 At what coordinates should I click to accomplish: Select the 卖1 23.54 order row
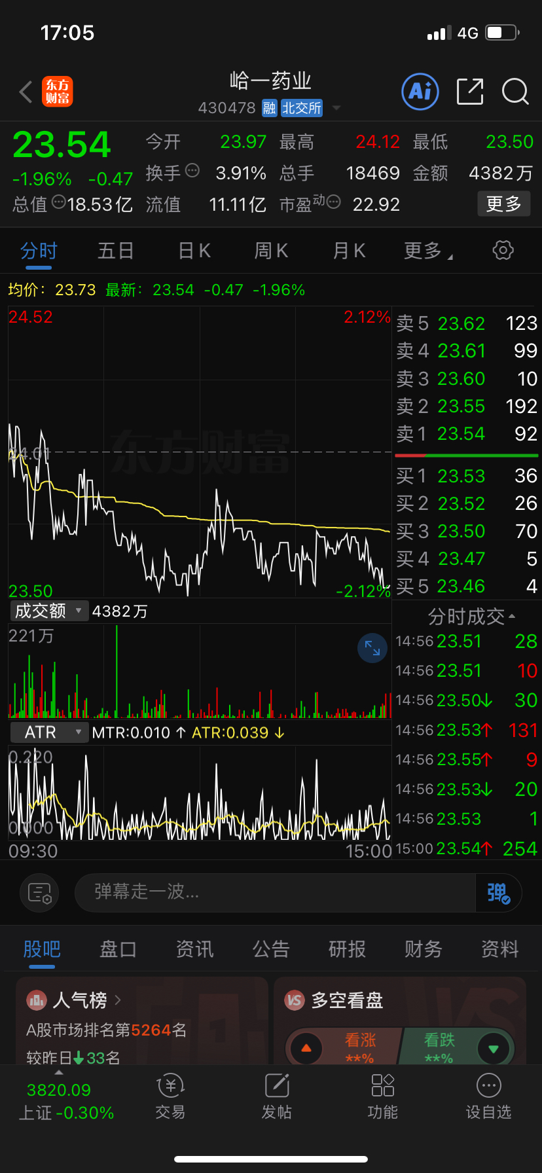click(x=467, y=433)
